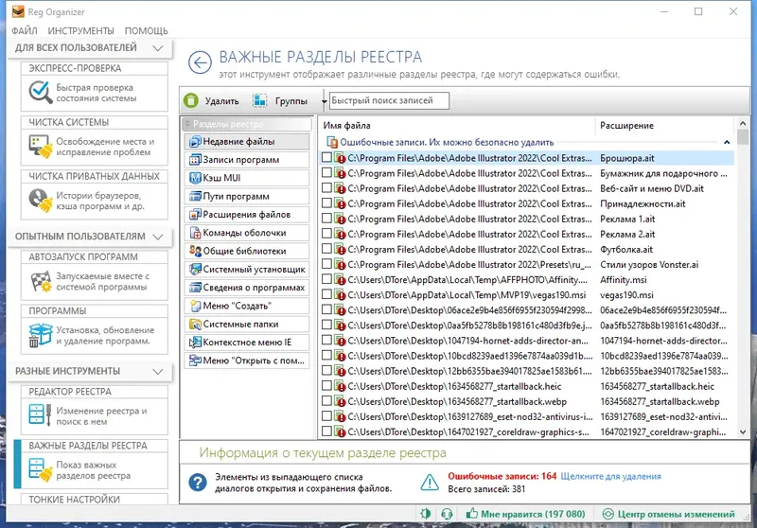The height and width of the screenshot is (528, 757).
Task: Click the Автозапуск программ flag icon
Action: (x=40, y=281)
